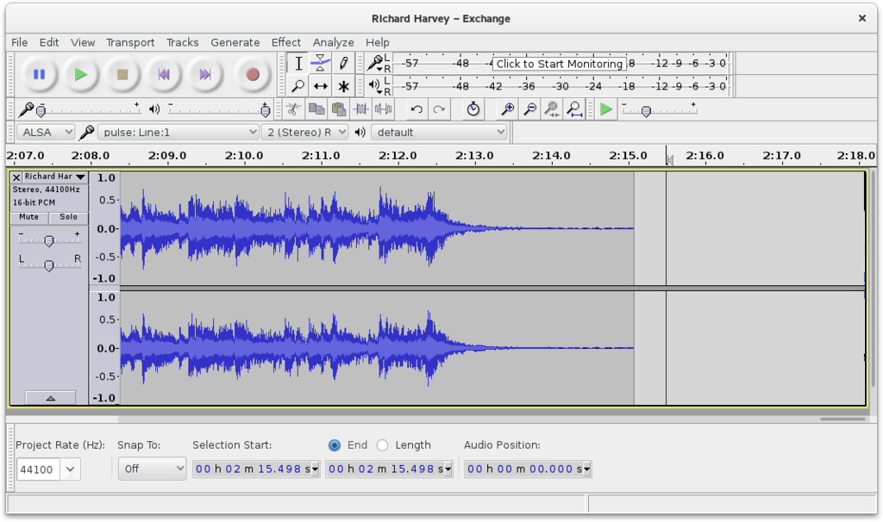The image size is (883, 522).
Task: Undo the last action
Action: pos(416,109)
